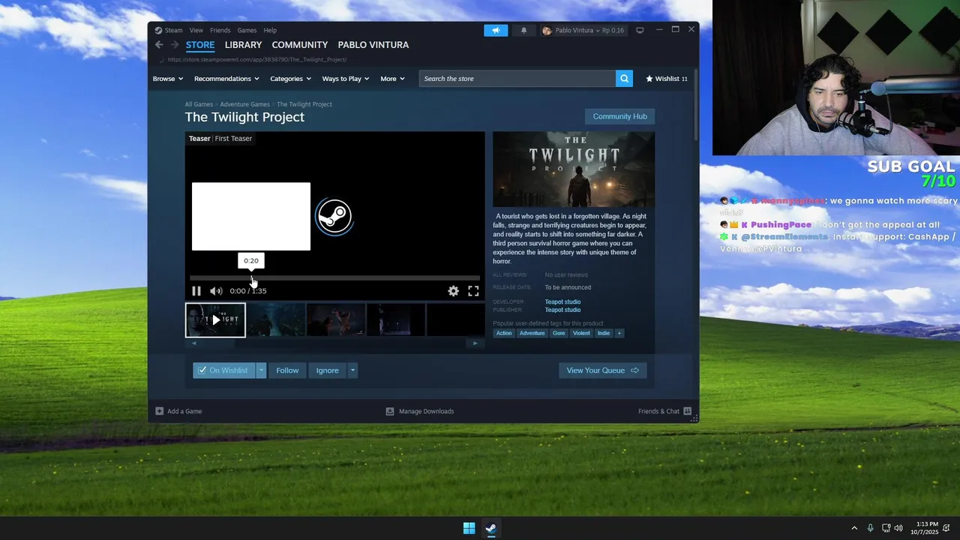Mute the video with speaker icon

pyautogui.click(x=216, y=291)
